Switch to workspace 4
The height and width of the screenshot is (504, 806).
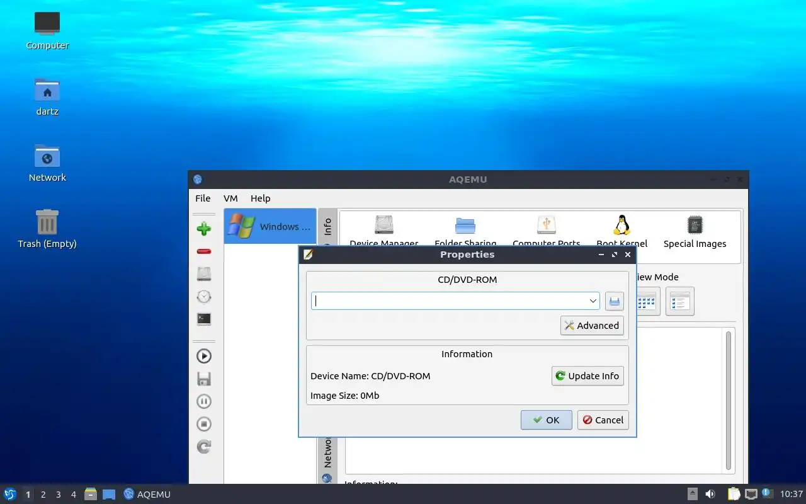pyautogui.click(x=74, y=495)
